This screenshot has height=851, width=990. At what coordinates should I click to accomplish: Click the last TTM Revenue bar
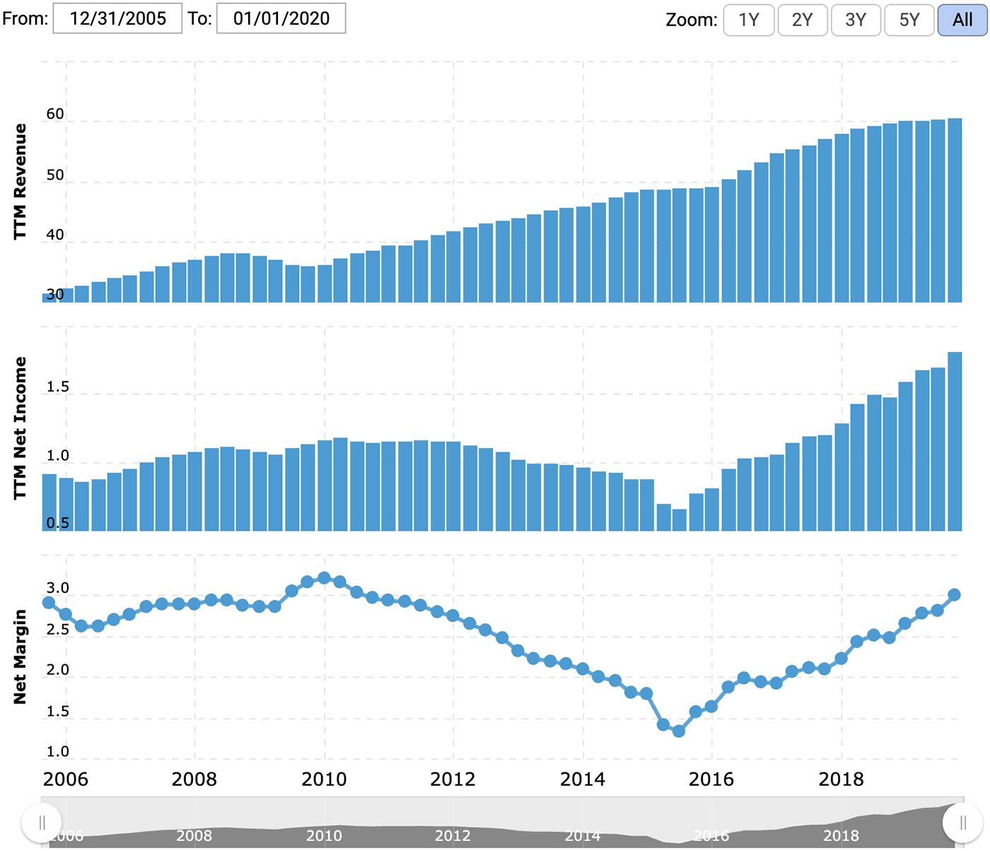pyautogui.click(x=955, y=211)
